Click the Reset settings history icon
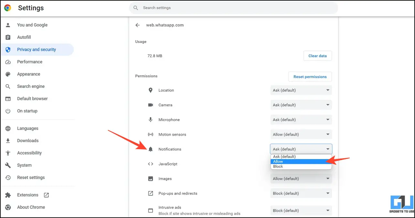 pyautogui.click(x=8, y=177)
